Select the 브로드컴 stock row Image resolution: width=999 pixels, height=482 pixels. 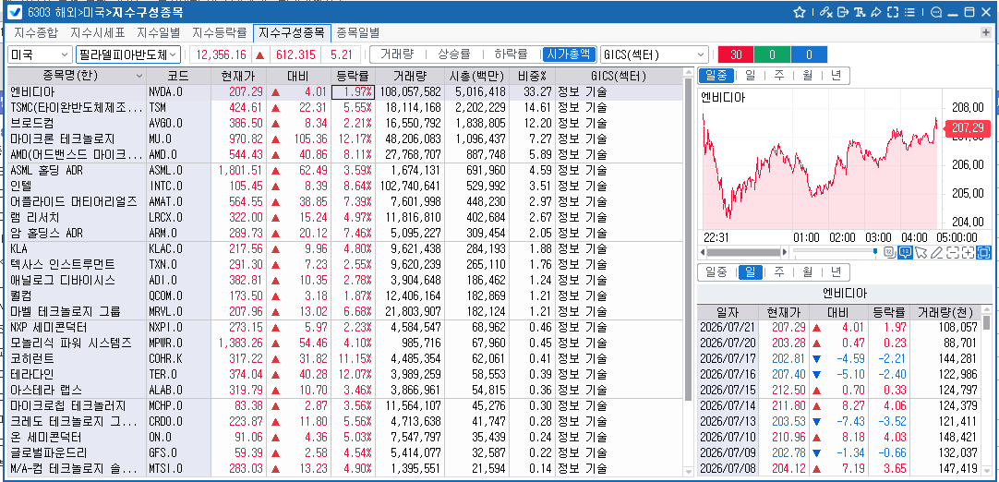pyautogui.click(x=344, y=123)
